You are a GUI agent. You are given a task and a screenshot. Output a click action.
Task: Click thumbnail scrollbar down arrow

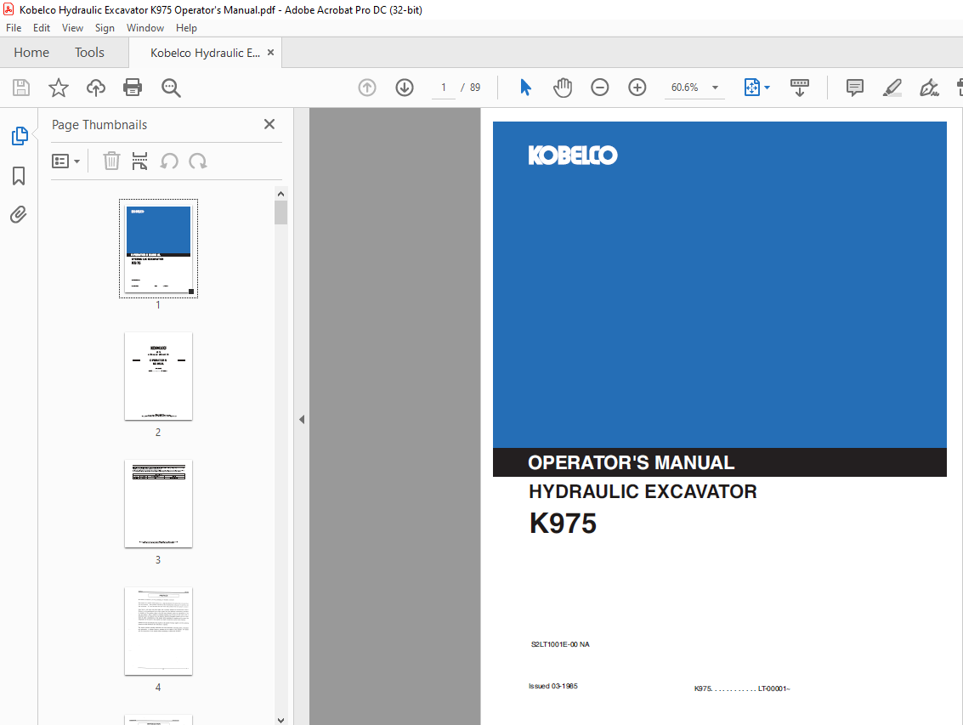[280, 719]
